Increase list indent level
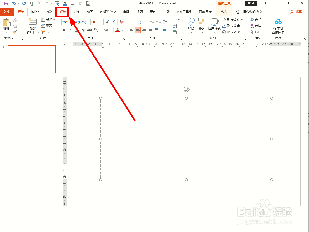The image size is (309, 232). click(159, 22)
